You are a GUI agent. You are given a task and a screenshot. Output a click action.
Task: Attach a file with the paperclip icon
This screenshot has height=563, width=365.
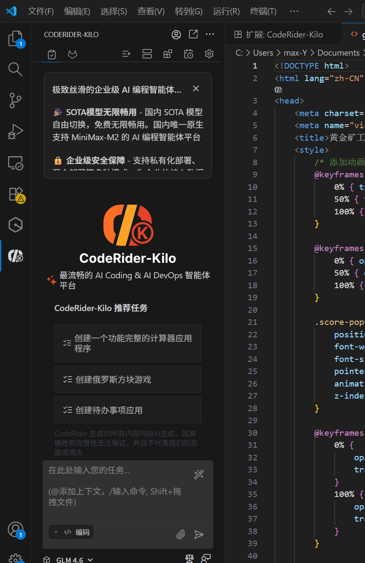pyautogui.click(x=181, y=535)
